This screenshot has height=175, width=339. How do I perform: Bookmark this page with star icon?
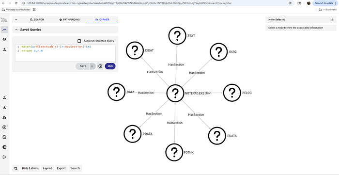(290, 3)
